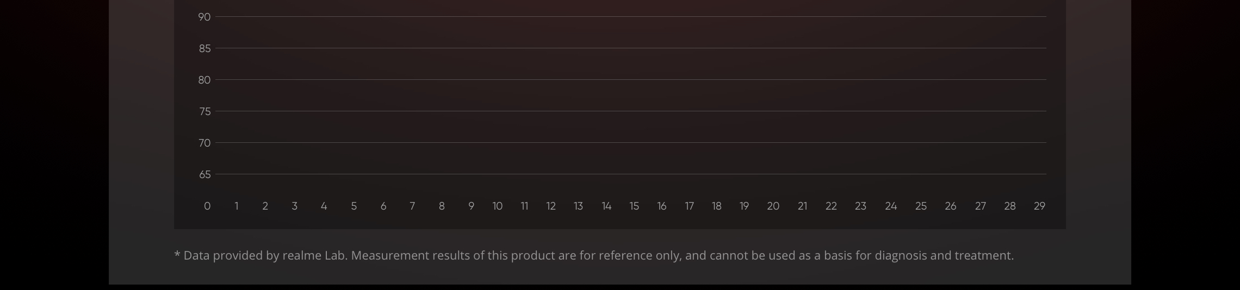Viewport: 1240px width, 290px height.
Task: Click the realme Lab disclaimer text
Action: coord(594,256)
